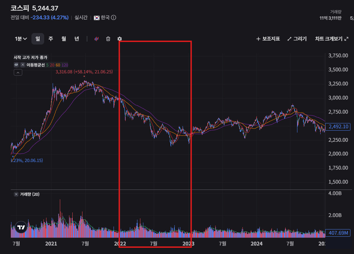Click the 20.06.15 low price marker
This screenshot has height=254, width=354.
(27, 160)
